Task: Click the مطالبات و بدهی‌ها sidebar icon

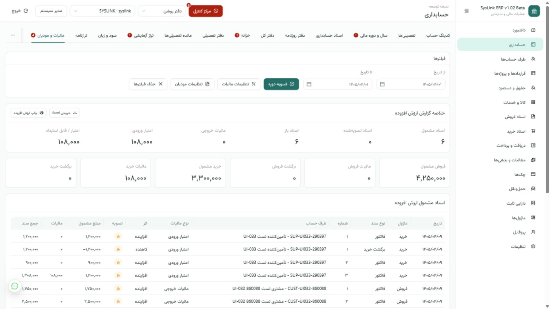Action: 533,160
